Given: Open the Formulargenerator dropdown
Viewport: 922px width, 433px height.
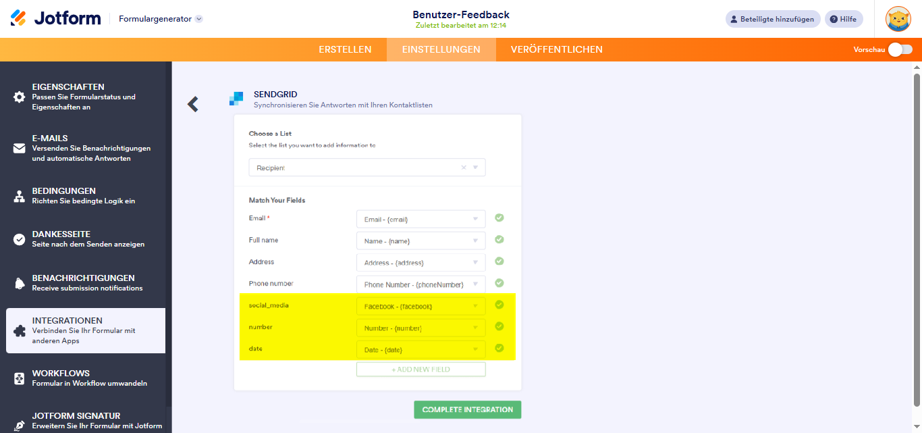Looking at the screenshot, I should pyautogui.click(x=198, y=19).
